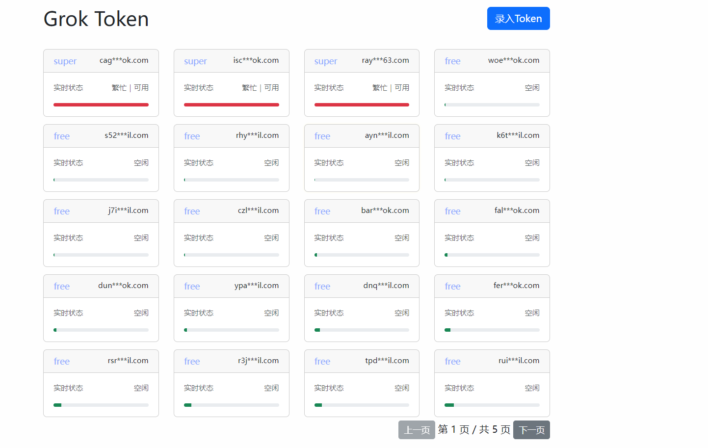Select email isc***ok.com

(x=256, y=60)
